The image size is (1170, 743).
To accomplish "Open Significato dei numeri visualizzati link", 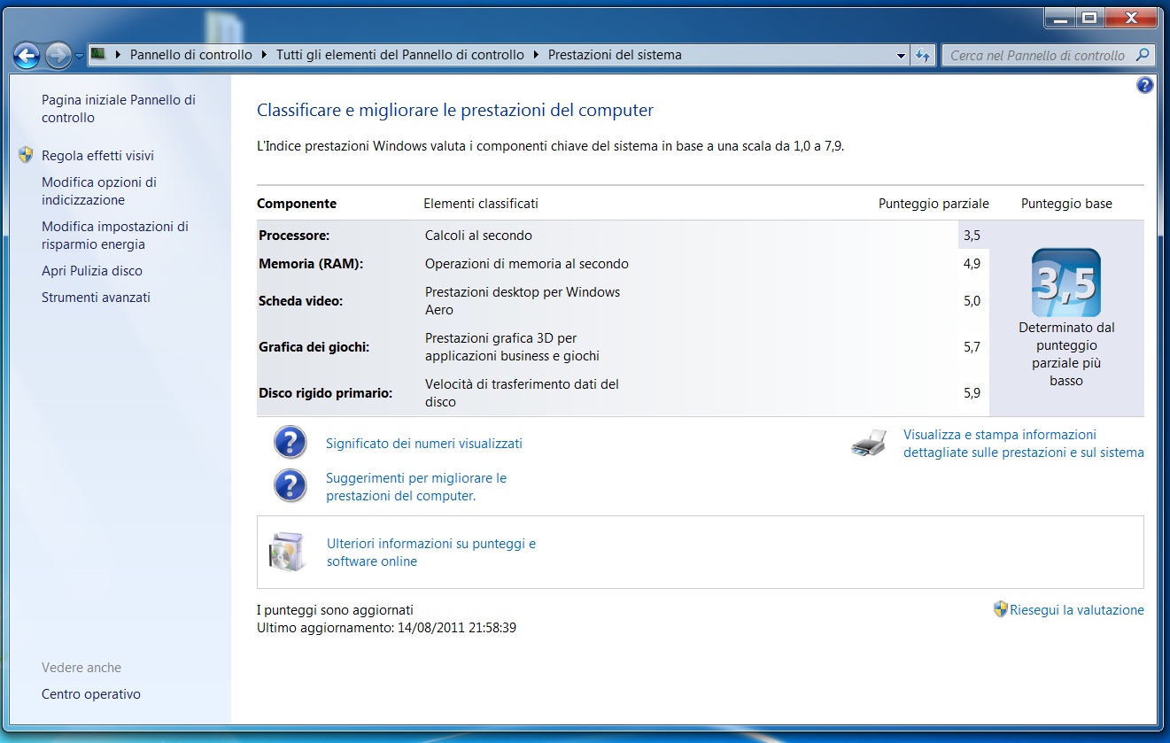I will 424,444.
